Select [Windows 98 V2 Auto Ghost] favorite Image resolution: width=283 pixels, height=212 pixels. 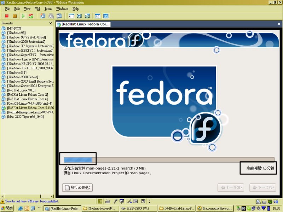[x=26, y=37]
